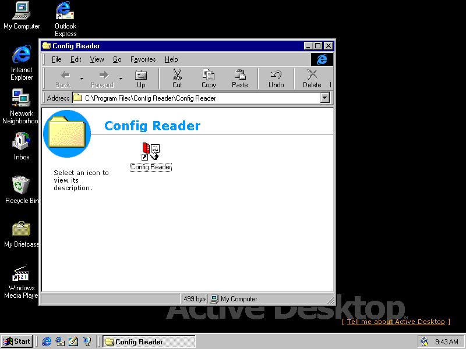Follow the 'Tell me about Active Desktop' link
This screenshot has width=466, height=349.
click(x=396, y=322)
